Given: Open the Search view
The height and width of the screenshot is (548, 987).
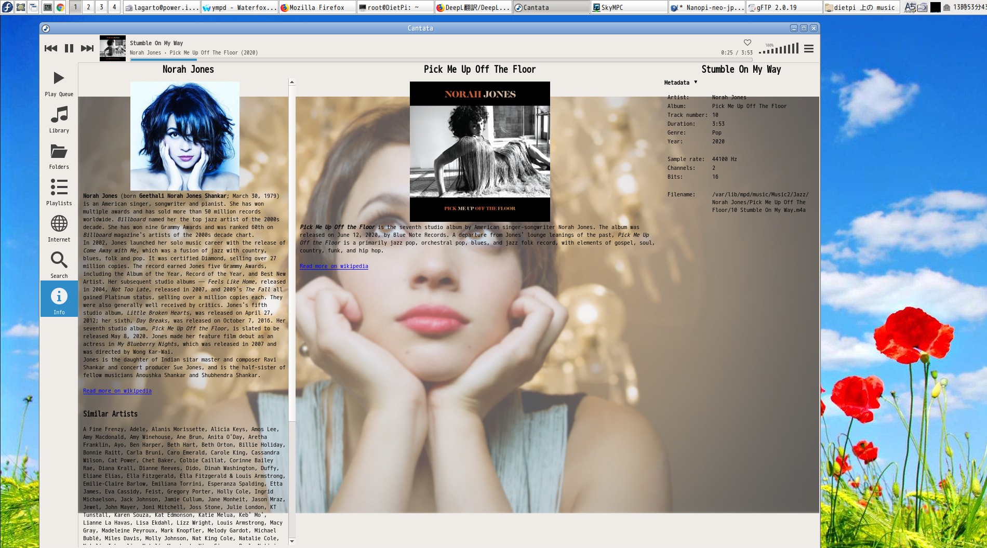Looking at the screenshot, I should tap(59, 265).
